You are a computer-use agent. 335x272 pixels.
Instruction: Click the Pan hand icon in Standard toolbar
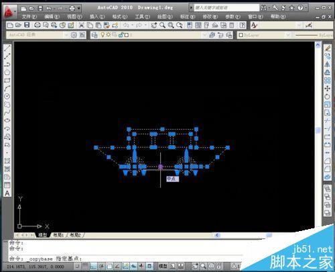pos(154,25)
